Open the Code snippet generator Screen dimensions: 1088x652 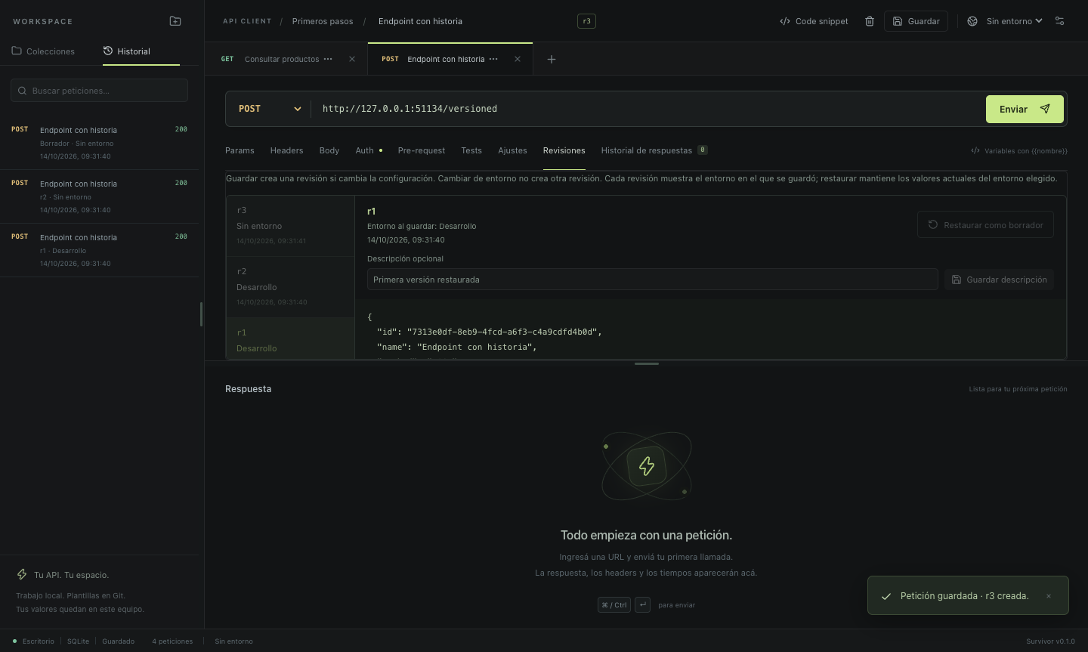click(814, 21)
